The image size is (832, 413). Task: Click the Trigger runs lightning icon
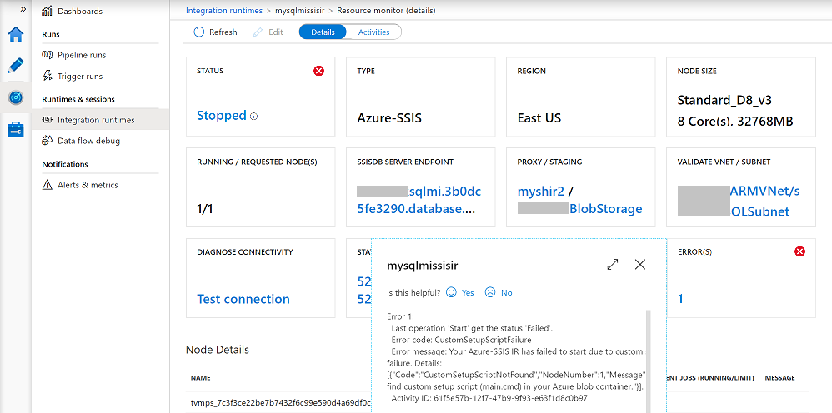tap(47, 77)
